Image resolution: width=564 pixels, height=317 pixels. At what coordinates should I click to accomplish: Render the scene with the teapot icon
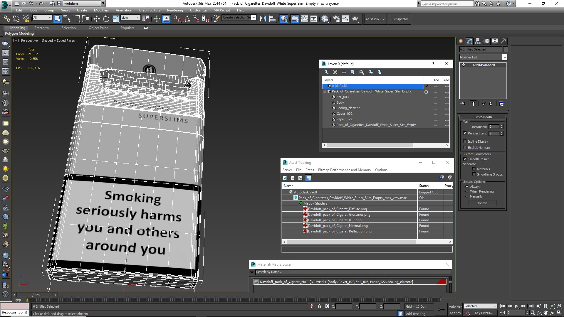point(355,19)
